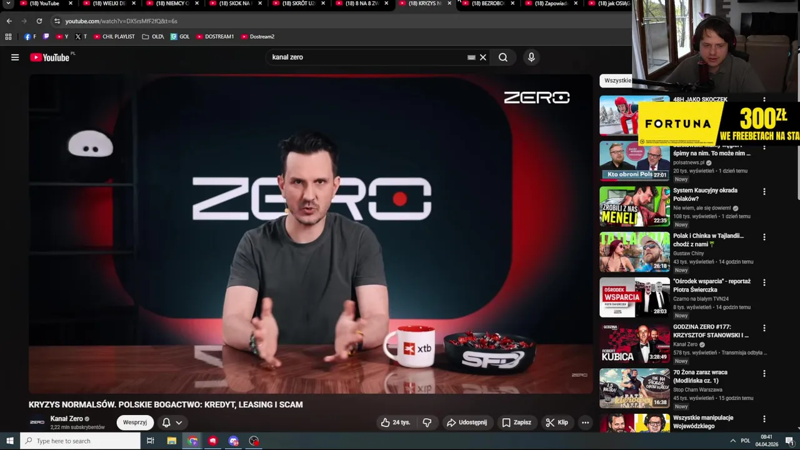Save video with Zapisz button

[x=517, y=422]
